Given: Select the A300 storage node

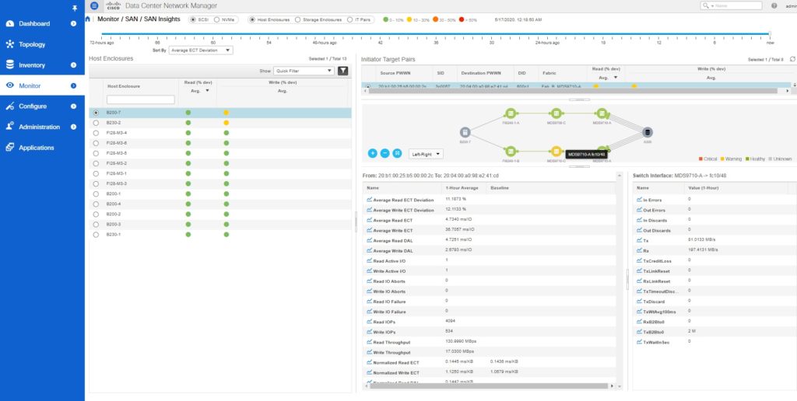Looking at the screenshot, I should point(647,132).
